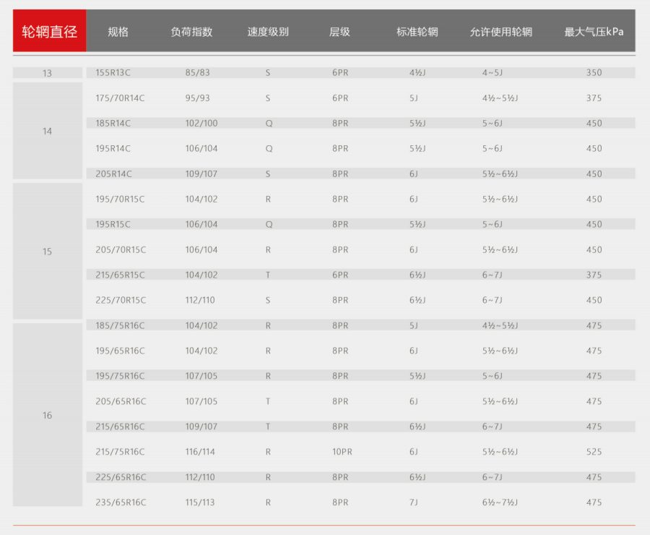Click max pressure 350
This screenshot has height=535, width=650.
point(594,72)
